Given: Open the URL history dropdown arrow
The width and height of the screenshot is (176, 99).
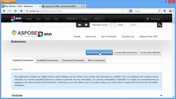Looking at the screenshot, I should (x=126, y=11).
